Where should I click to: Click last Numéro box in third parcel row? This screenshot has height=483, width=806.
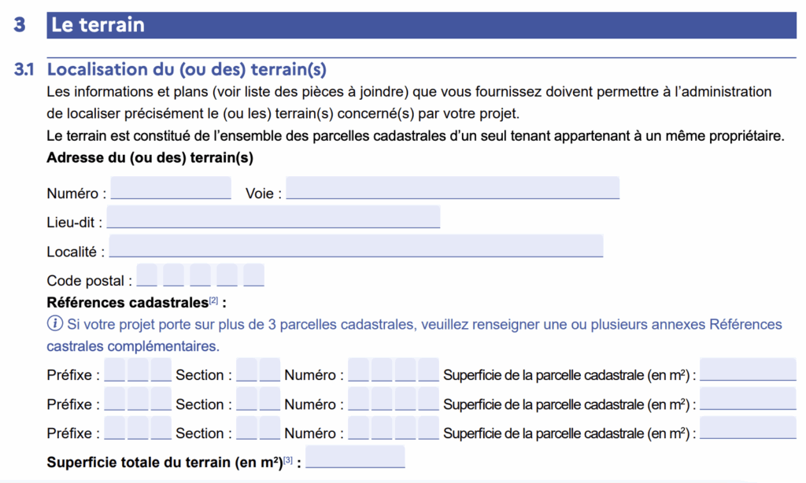point(429,428)
